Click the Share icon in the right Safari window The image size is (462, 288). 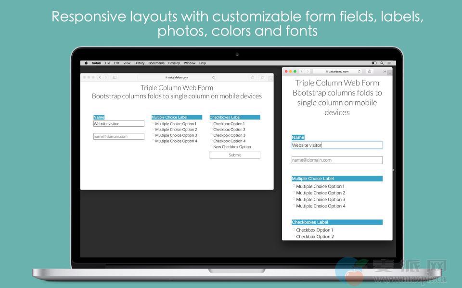click(x=370, y=72)
